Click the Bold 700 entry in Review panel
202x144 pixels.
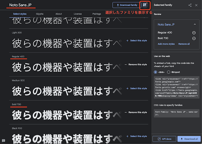[x=163, y=38]
